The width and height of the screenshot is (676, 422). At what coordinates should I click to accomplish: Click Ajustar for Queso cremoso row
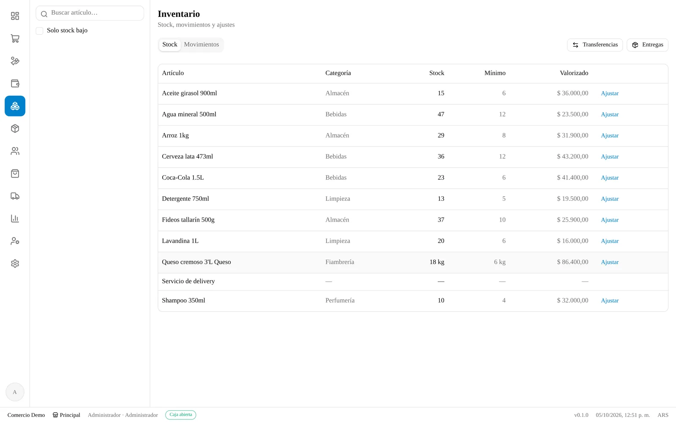tap(610, 262)
